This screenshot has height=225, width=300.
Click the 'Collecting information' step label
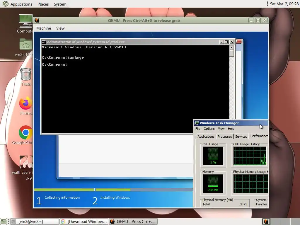point(62,197)
